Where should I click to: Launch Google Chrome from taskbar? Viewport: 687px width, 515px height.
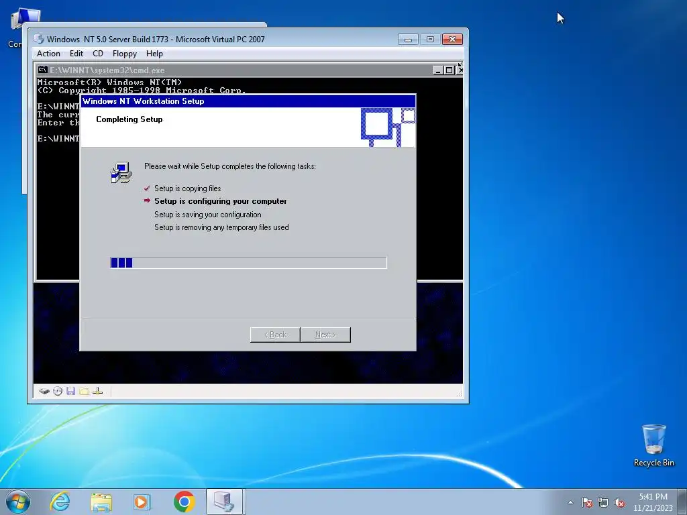(x=184, y=502)
